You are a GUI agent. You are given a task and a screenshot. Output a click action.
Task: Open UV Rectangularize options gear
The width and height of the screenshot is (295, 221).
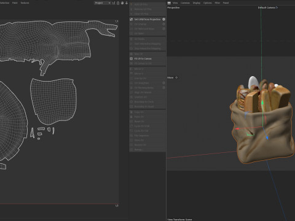click(x=163, y=88)
